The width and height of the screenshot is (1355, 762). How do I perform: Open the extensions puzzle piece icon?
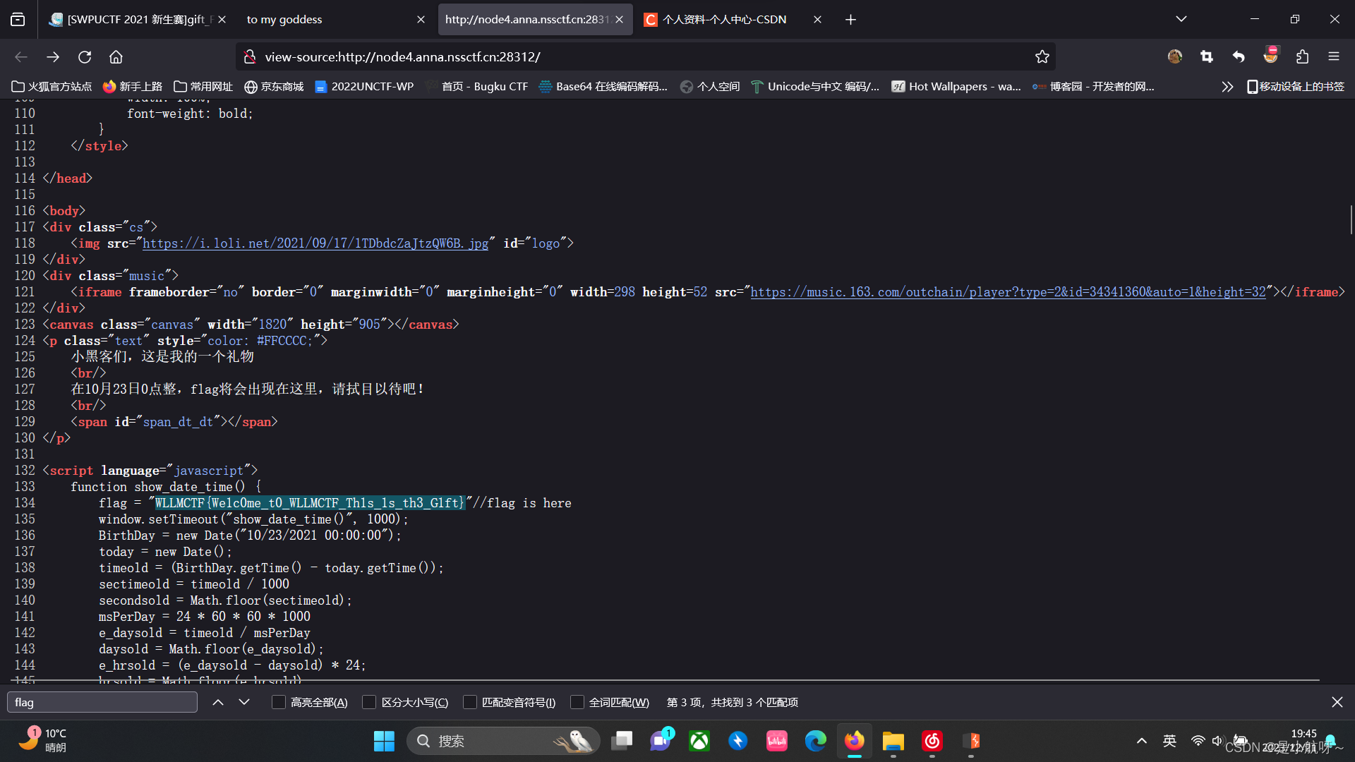pos(1303,57)
